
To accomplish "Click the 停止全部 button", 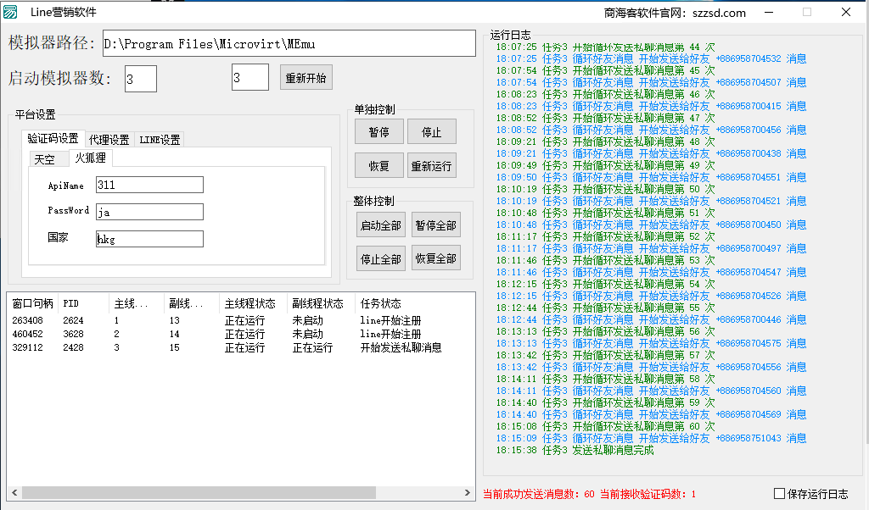I will (379, 258).
